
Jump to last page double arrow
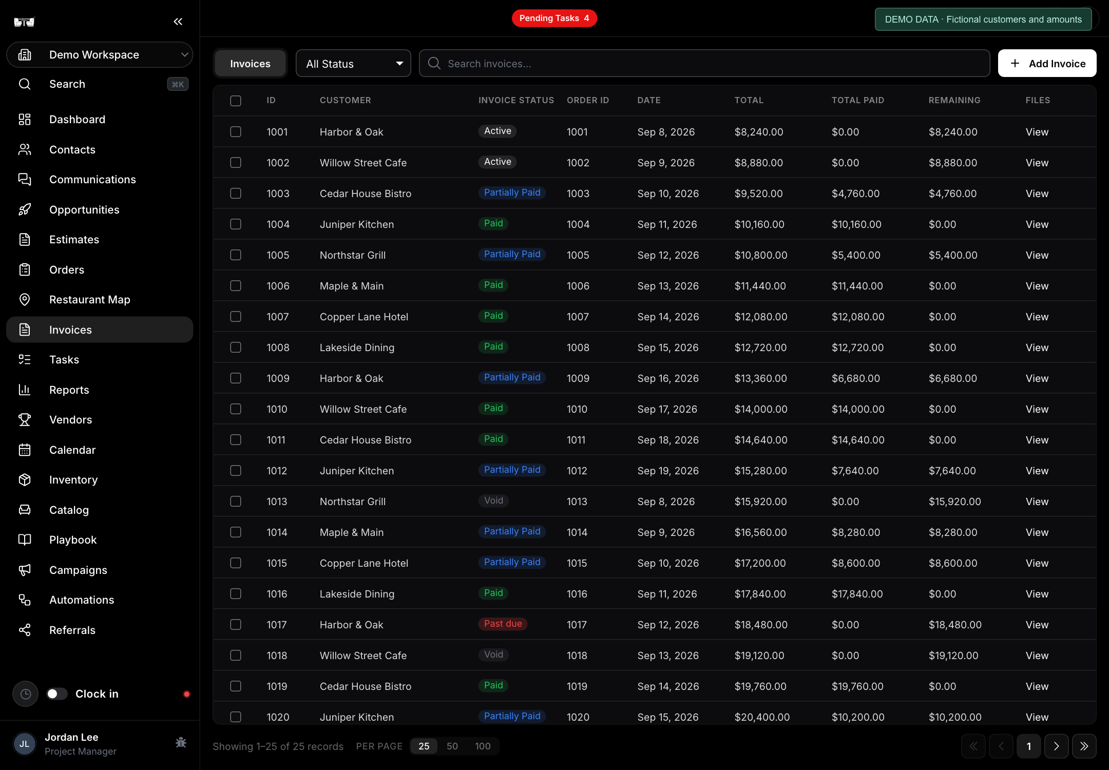pos(1084,746)
